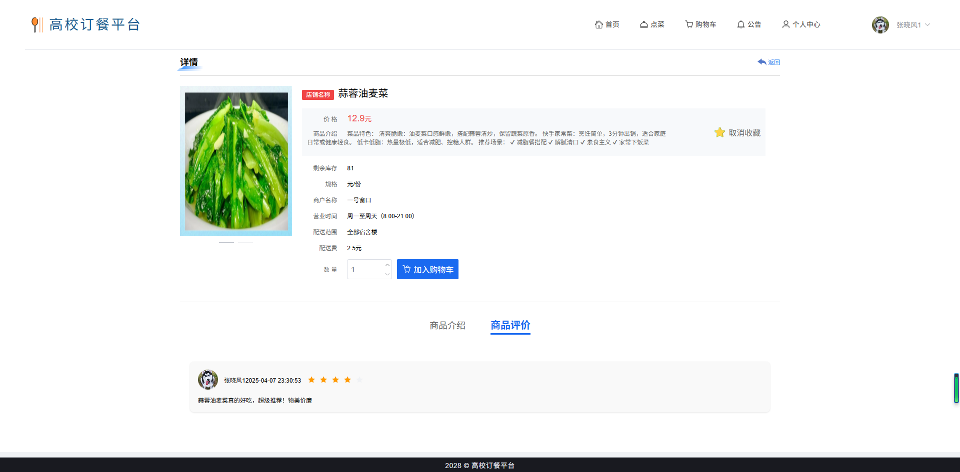Switch to the 商品介绍 tab
Image resolution: width=960 pixels, height=472 pixels.
pyautogui.click(x=447, y=325)
